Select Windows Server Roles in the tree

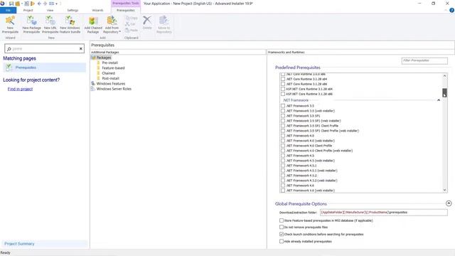[x=114, y=89]
